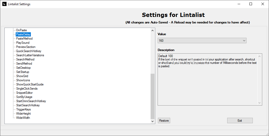Image resolution: width=269 pixels, height=136 pixels.
Task: Click the Description box scroll down arrow
Action: click(259, 103)
